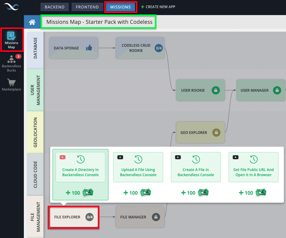Click the bucks money icon under Get File Public URL
Screen dimensions: 286x238
coord(261,192)
